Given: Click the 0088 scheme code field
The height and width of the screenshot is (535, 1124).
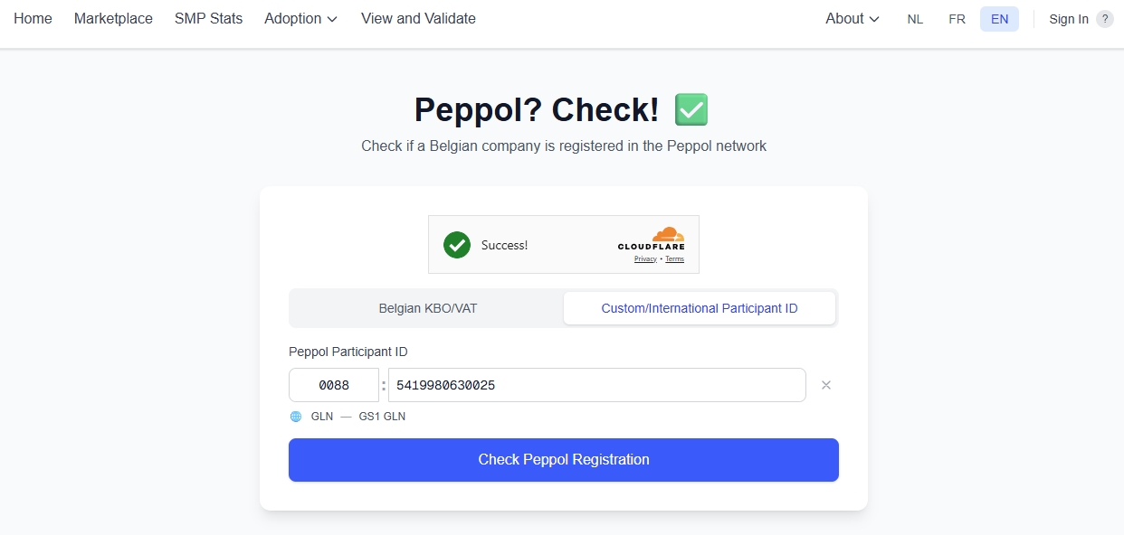Looking at the screenshot, I should 334,385.
